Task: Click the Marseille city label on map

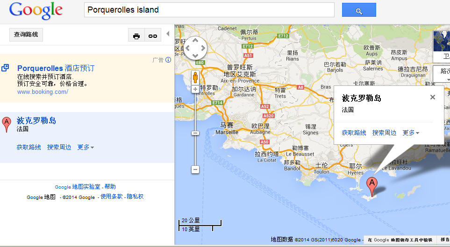Action: coord(227,132)
